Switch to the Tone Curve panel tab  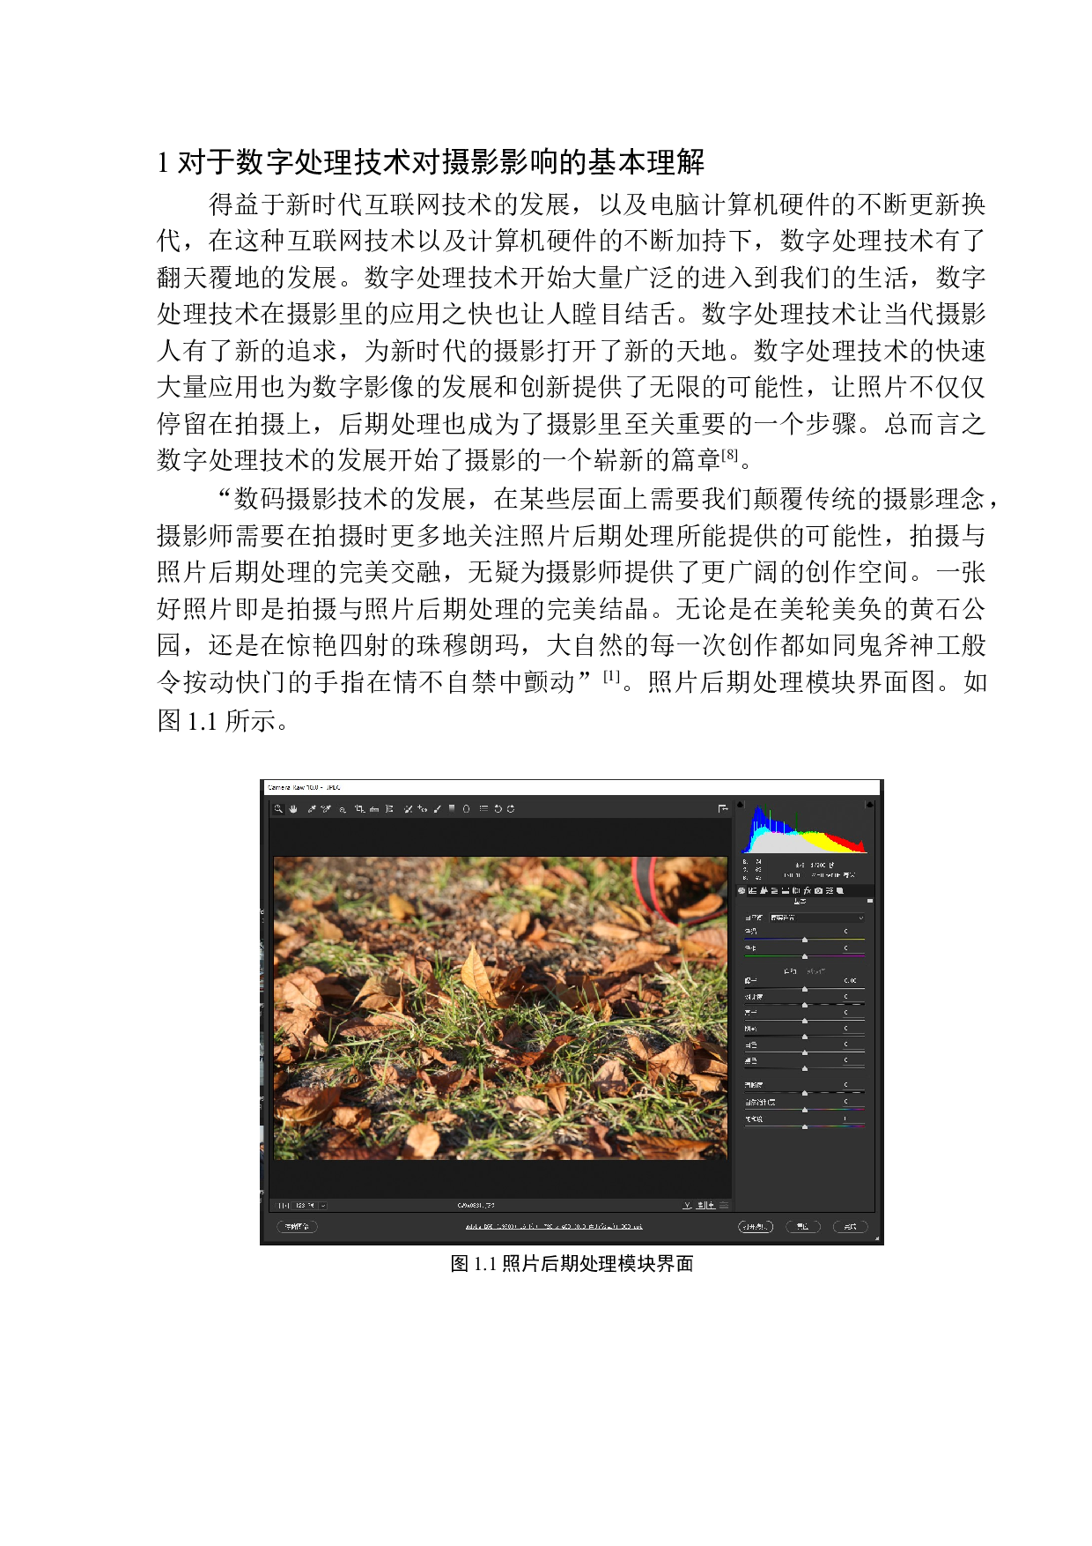pyautogui.click(x=753, y=890)
